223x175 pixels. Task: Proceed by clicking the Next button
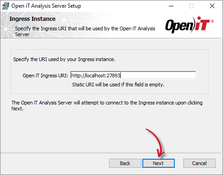(x=159, y=163)
